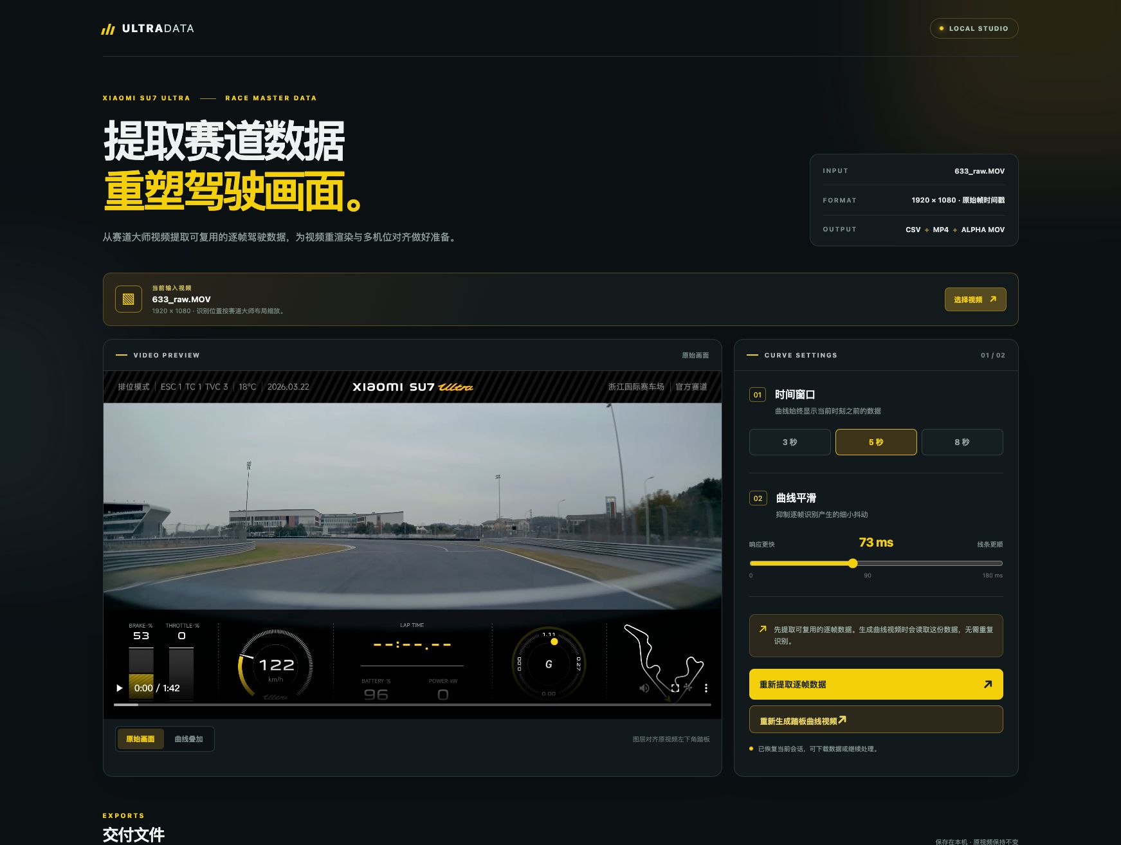Click the 01 / 02 step counter
The width and height of the screenshot is (1121, 845).
[x=993, y=355]
